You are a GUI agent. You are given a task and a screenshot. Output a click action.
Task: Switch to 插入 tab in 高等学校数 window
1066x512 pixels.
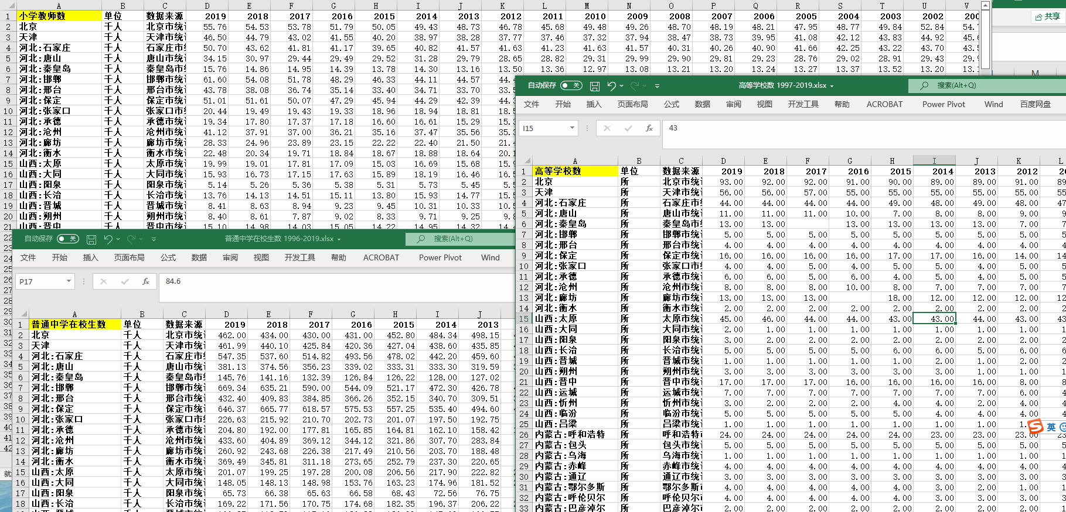click(x=594, y=104)
